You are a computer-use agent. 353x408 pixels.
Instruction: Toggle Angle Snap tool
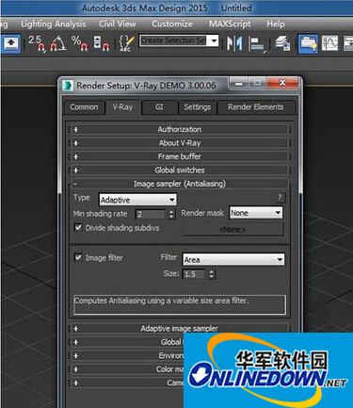58,43
